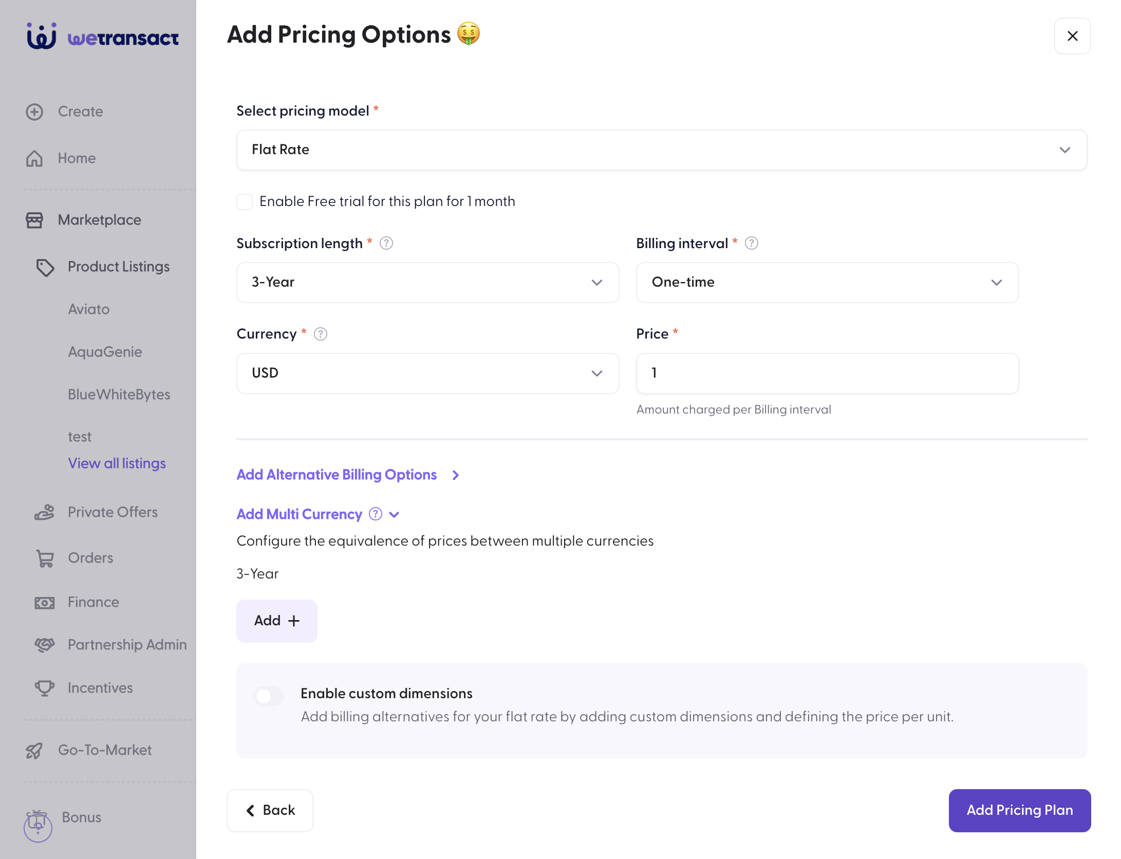Viewport: 1121px width, 859px height.
Task: Expand Add Alternative Billing Options
Action: click(348, 475)
